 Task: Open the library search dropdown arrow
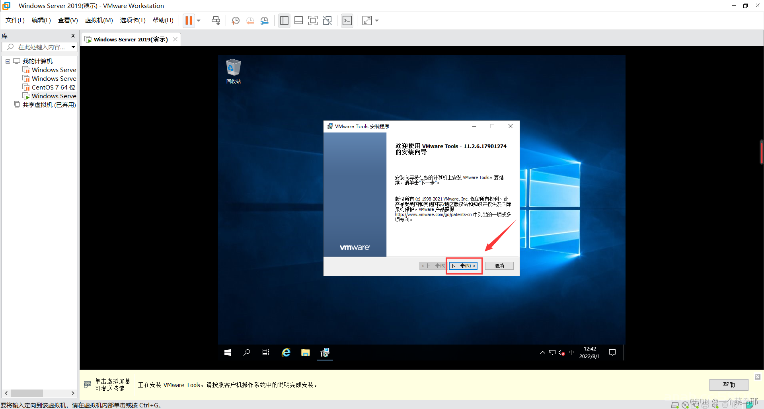click(74, 47)
